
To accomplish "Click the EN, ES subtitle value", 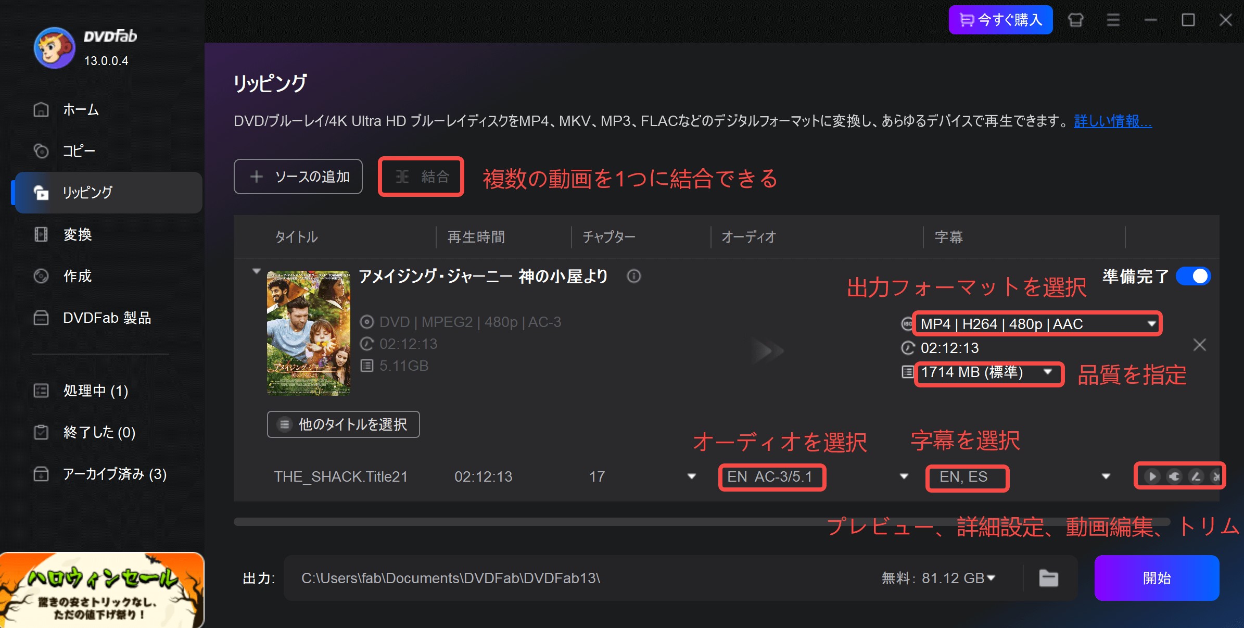I will click(963, 476).
